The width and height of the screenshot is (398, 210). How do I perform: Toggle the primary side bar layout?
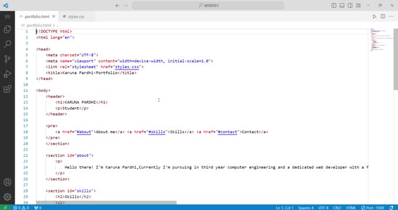334,5
